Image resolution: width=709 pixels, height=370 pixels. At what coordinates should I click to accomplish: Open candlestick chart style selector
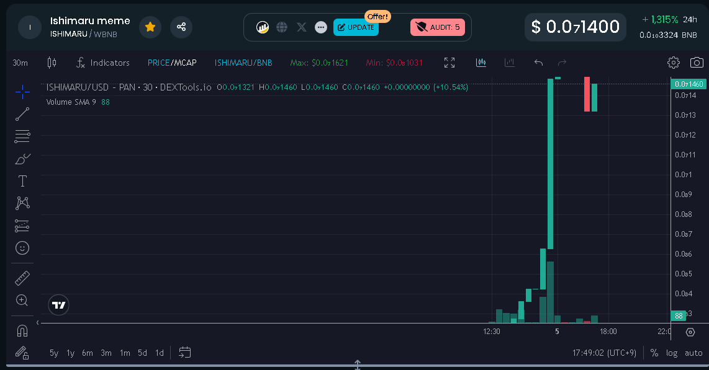tap(52, 63)
